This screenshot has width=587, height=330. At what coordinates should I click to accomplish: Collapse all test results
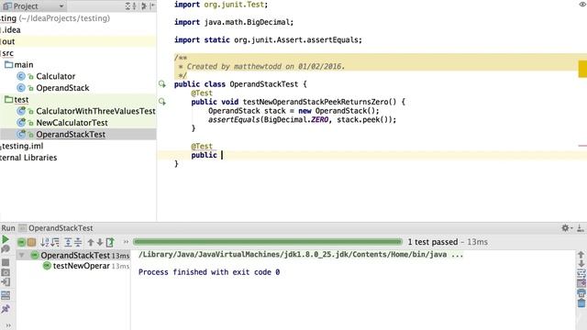click(x=78, y=242)
